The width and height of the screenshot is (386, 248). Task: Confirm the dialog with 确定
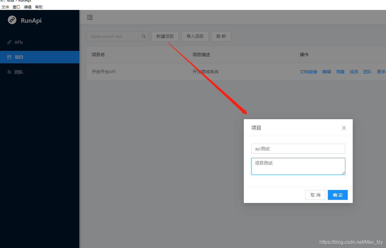[337, 195]
